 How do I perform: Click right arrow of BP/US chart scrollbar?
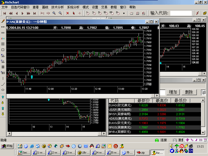click(x=157, y=95)
